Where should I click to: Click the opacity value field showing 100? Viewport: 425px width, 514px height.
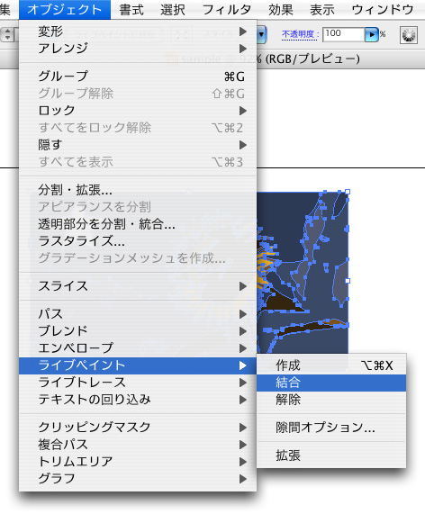[x=344, y=34]
